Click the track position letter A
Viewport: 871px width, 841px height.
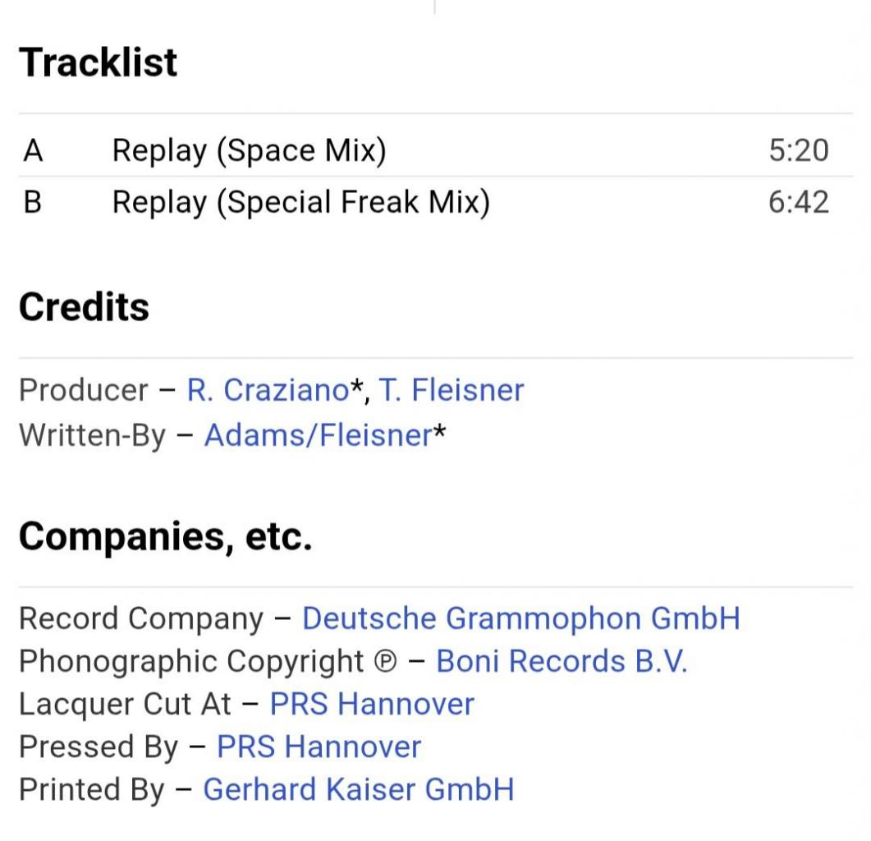(34, 150)
